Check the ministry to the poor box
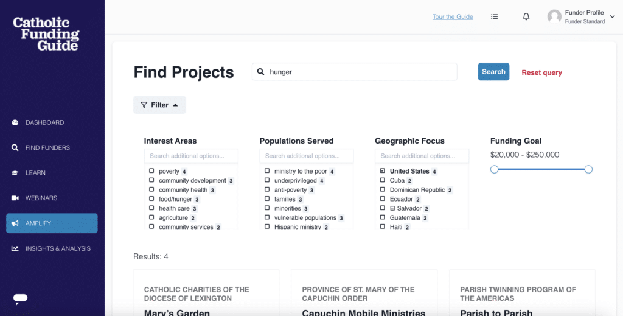The width and height of the screenshot is (623, 316). click(x=267, y=171)
